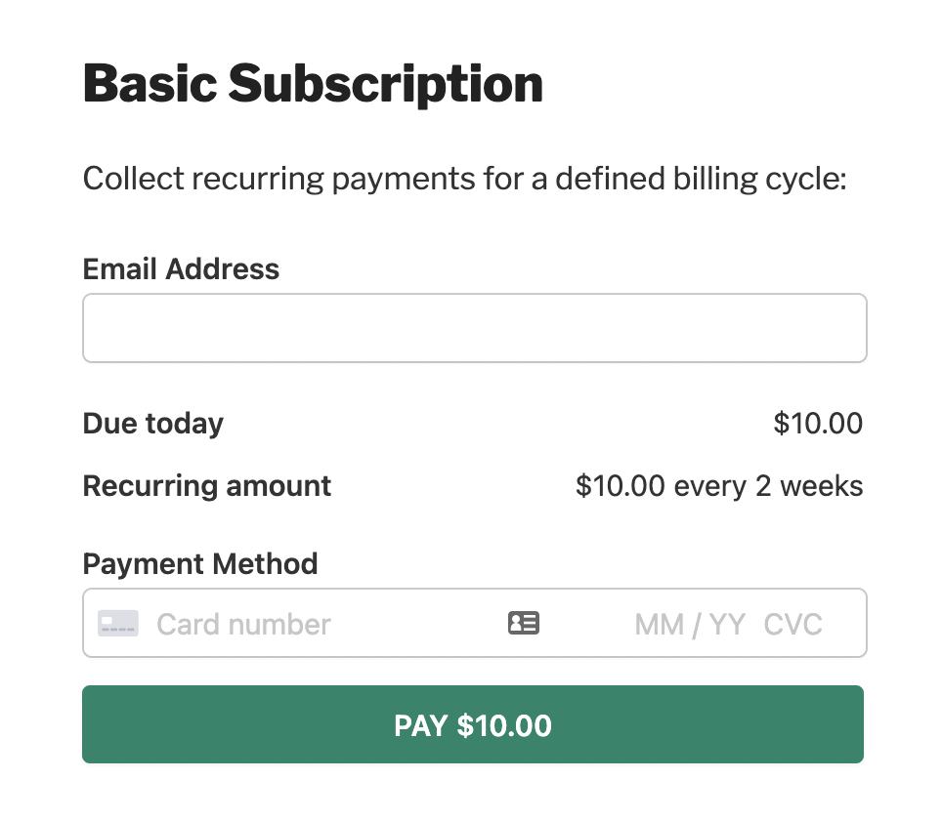
Task: Click the $10.00 due today amount
Action: click(818, 424)
